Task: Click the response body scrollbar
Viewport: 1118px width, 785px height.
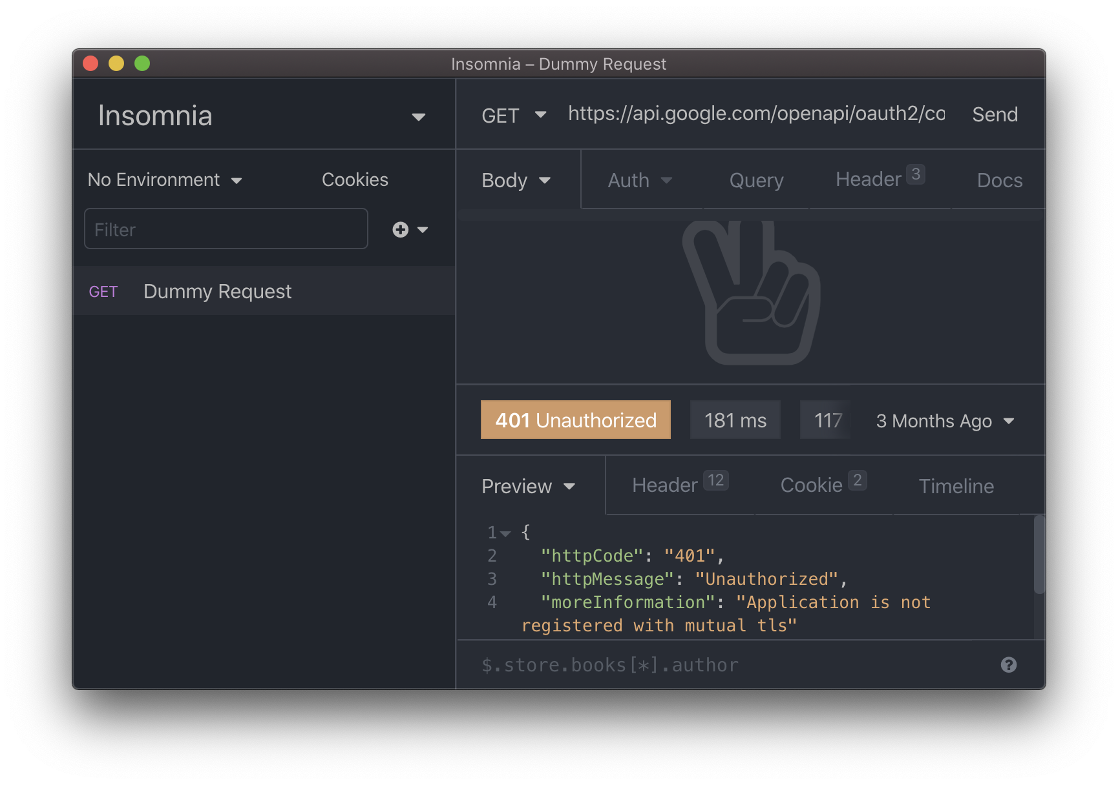Action: pos(1039,554)
